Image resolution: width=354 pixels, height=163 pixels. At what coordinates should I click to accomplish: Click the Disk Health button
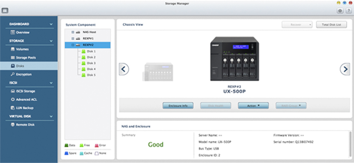pos(216,106)
